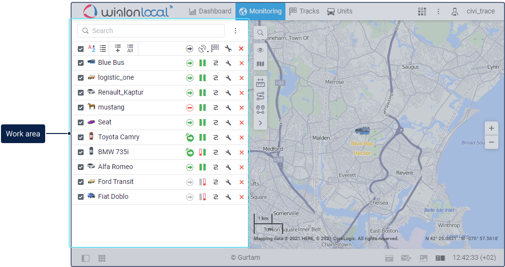Zoom out the map with minus

tap(492, 142)
